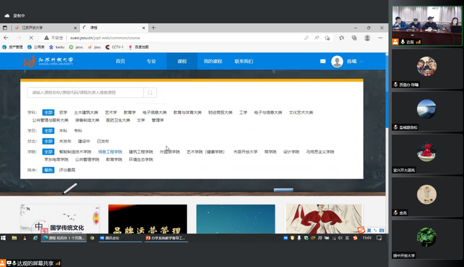Select 全部 in the 状态 filter row
The image size is (464, 267).
(48, 141)
